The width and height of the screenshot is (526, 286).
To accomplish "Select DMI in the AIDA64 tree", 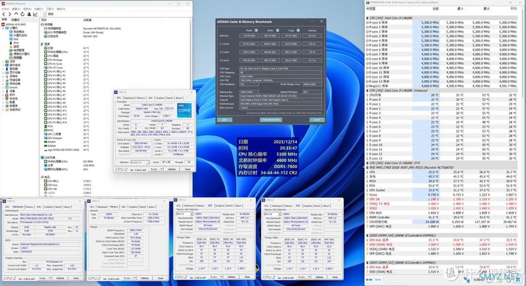I will [14, 39].
